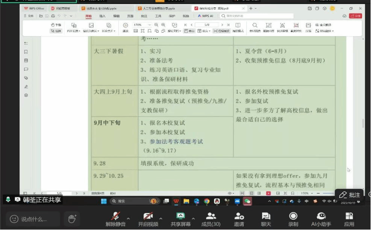Click the full text translation button
This screenshot has height=230, width=371.
[323, 25]
